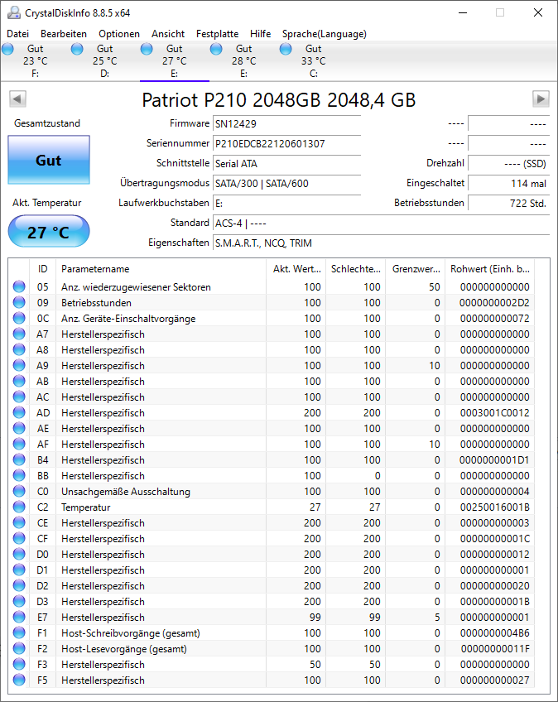558x702 pixels.
Task: Click the serial number field P210EDCB22120601307
Action: [x=287, y=144]
